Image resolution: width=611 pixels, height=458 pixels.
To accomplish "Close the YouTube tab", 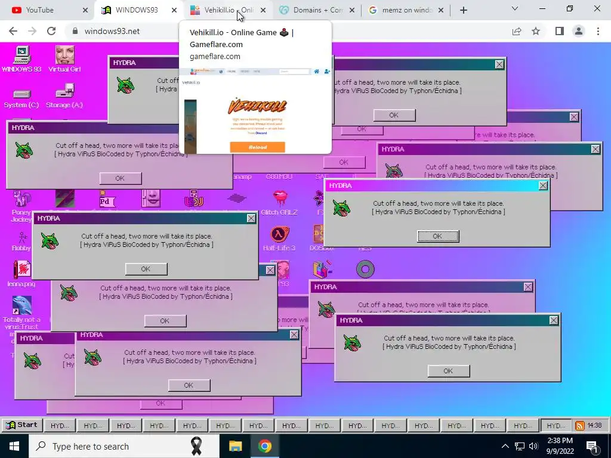I will click(x=85, y=10).
